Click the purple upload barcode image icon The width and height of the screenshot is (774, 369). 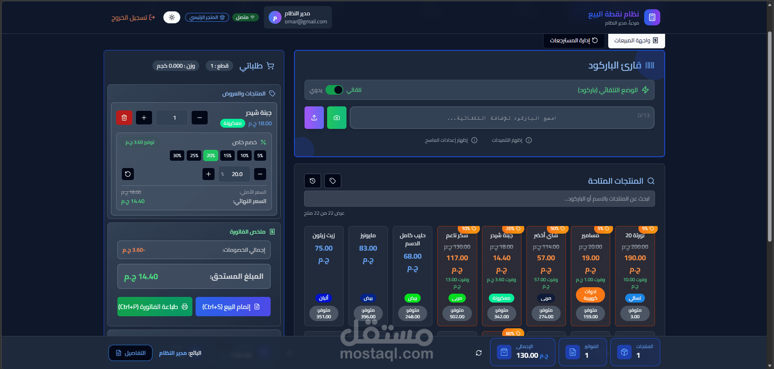[314, 118]
